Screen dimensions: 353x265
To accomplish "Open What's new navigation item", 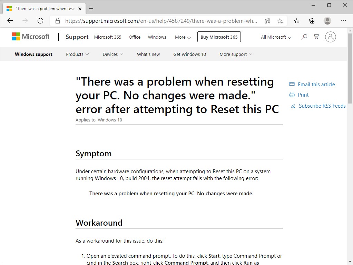I will (x=148, y=54).
